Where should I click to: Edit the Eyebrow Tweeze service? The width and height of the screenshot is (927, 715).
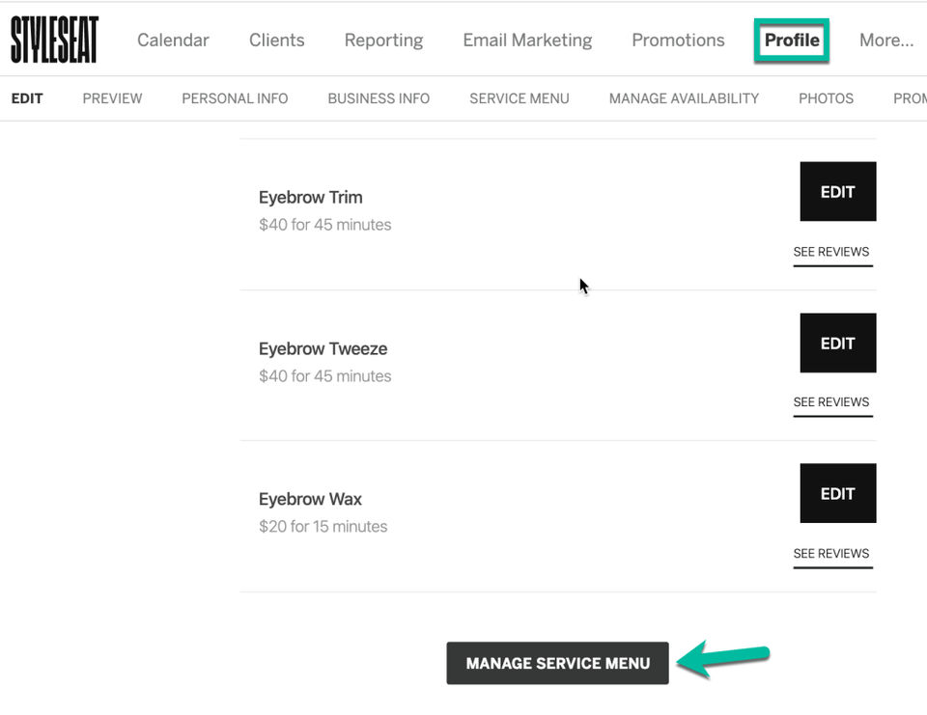[x=837, y=343]
